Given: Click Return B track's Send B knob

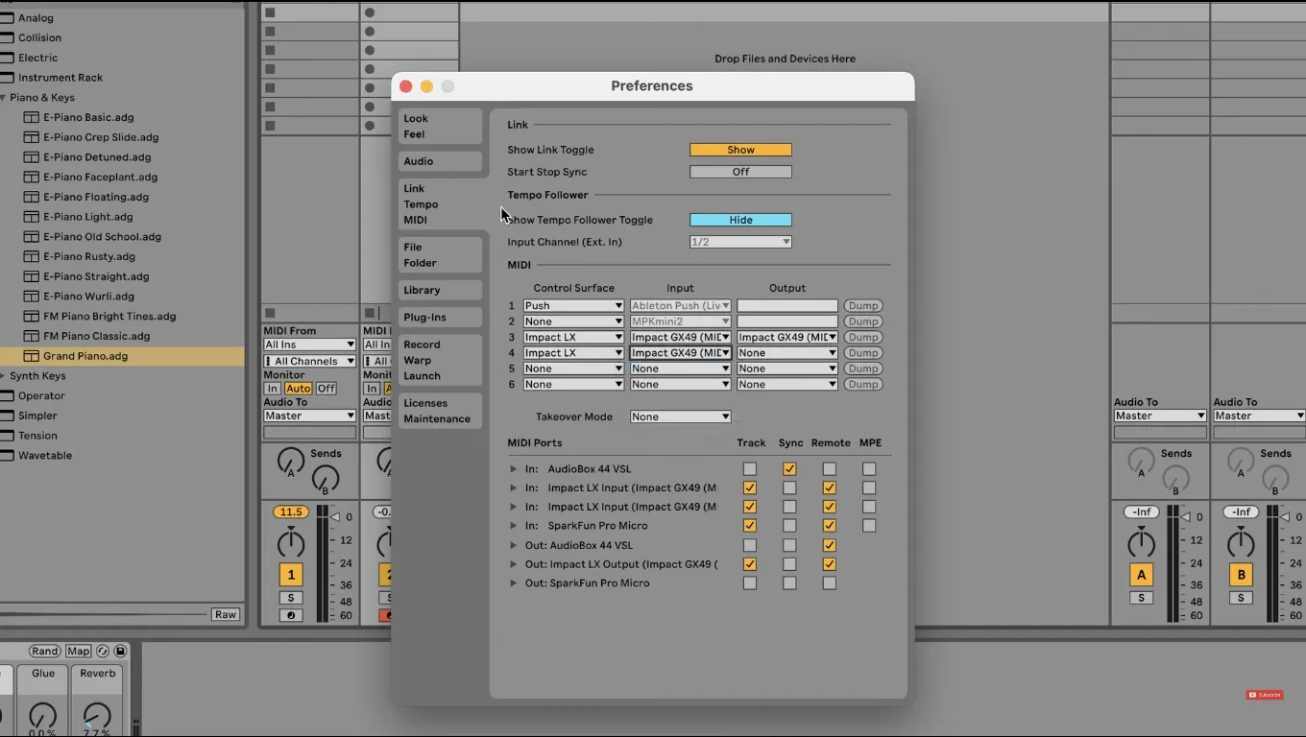Looking at the screenshot, I should click(x=1275, y=479).
